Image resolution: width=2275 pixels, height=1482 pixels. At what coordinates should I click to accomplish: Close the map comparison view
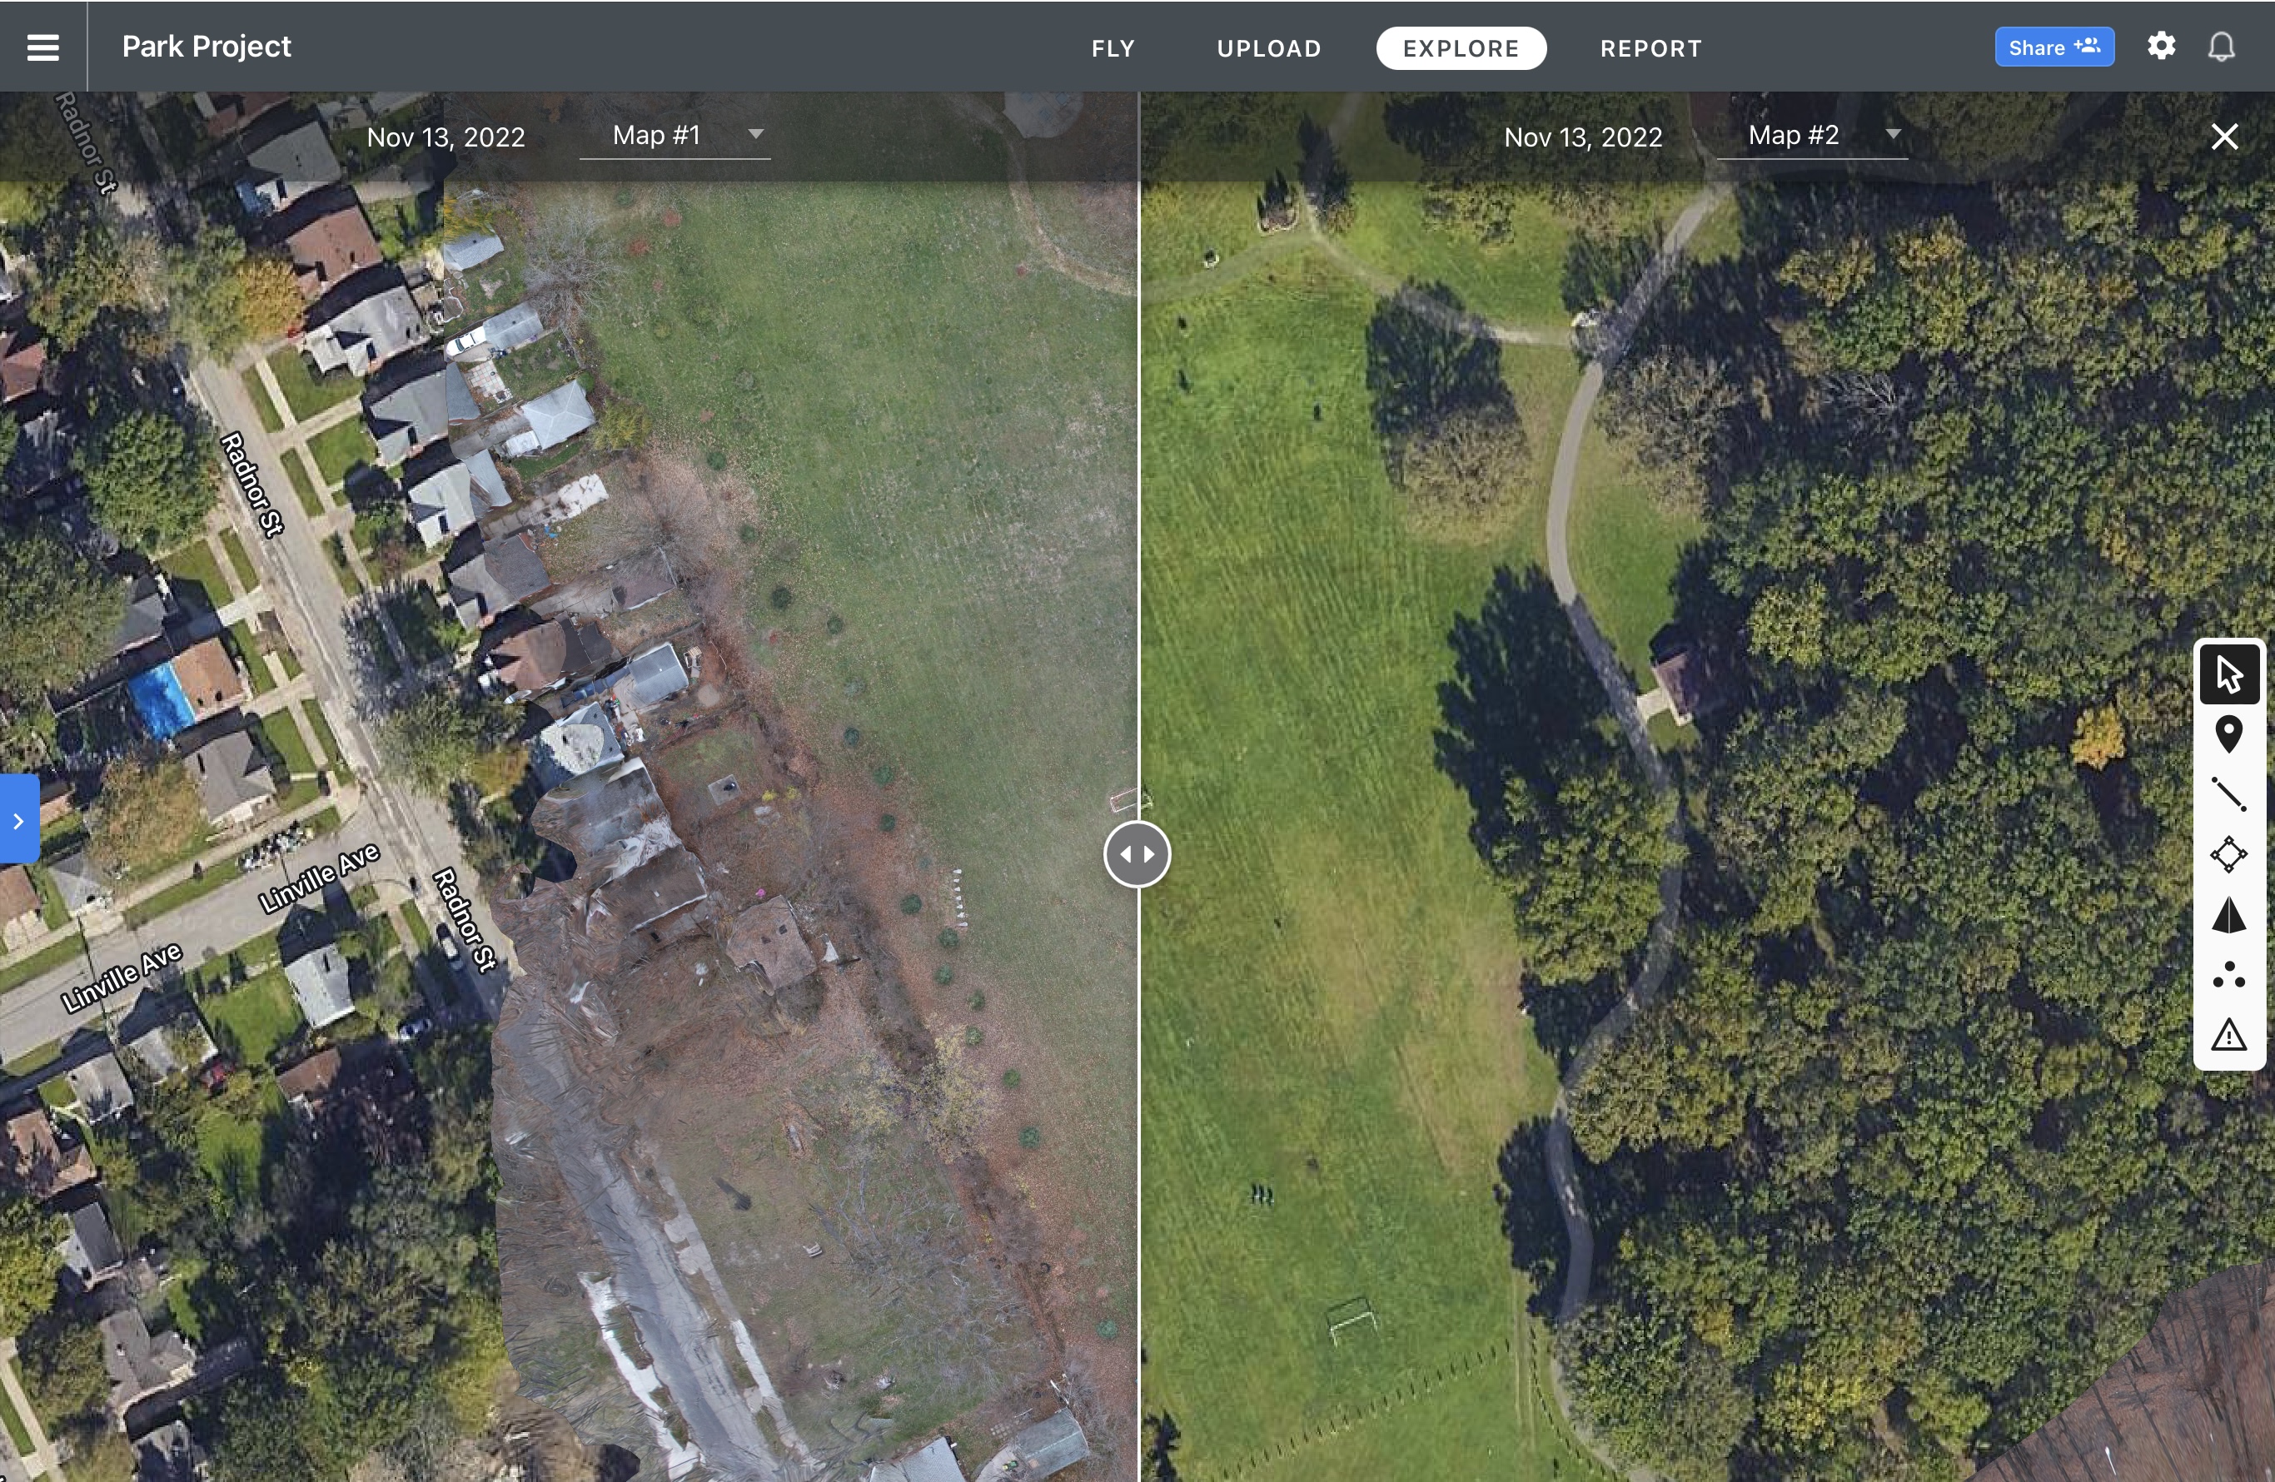pyautogui.click(x=2224, y=137)
